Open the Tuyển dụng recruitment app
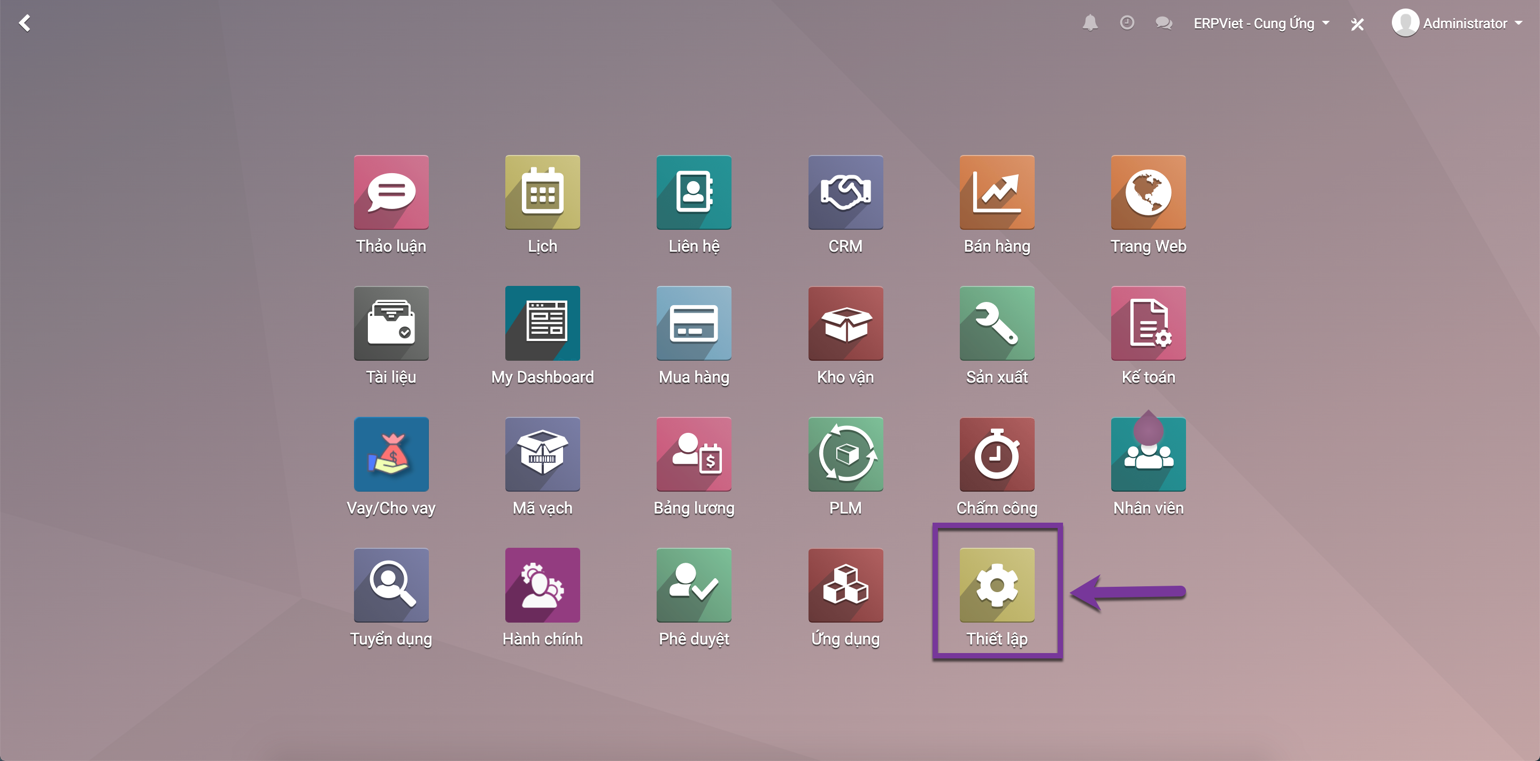This screenshot has height=761, width=1540. (x=391, y=585)
